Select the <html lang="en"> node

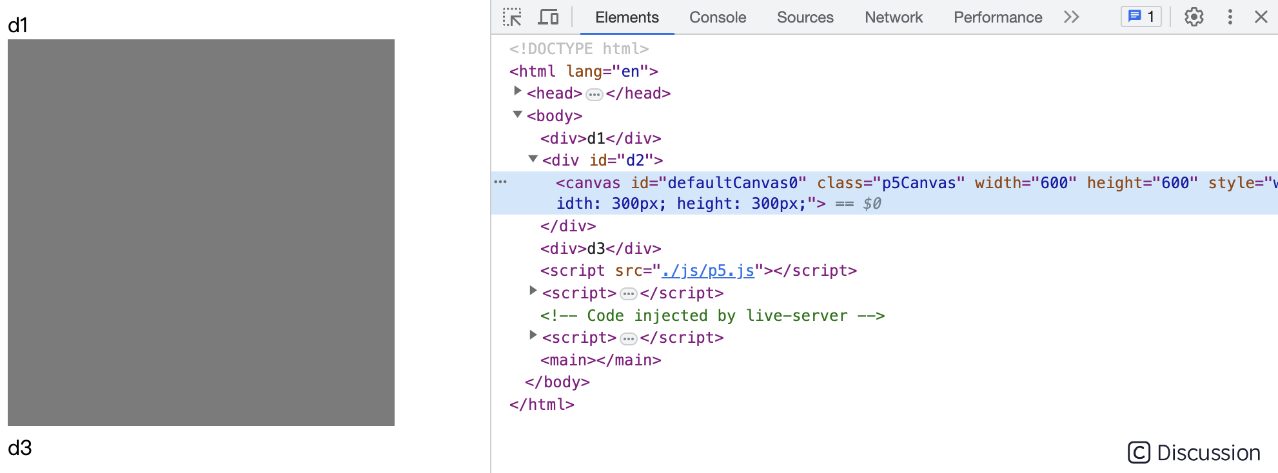coord(584,71)
